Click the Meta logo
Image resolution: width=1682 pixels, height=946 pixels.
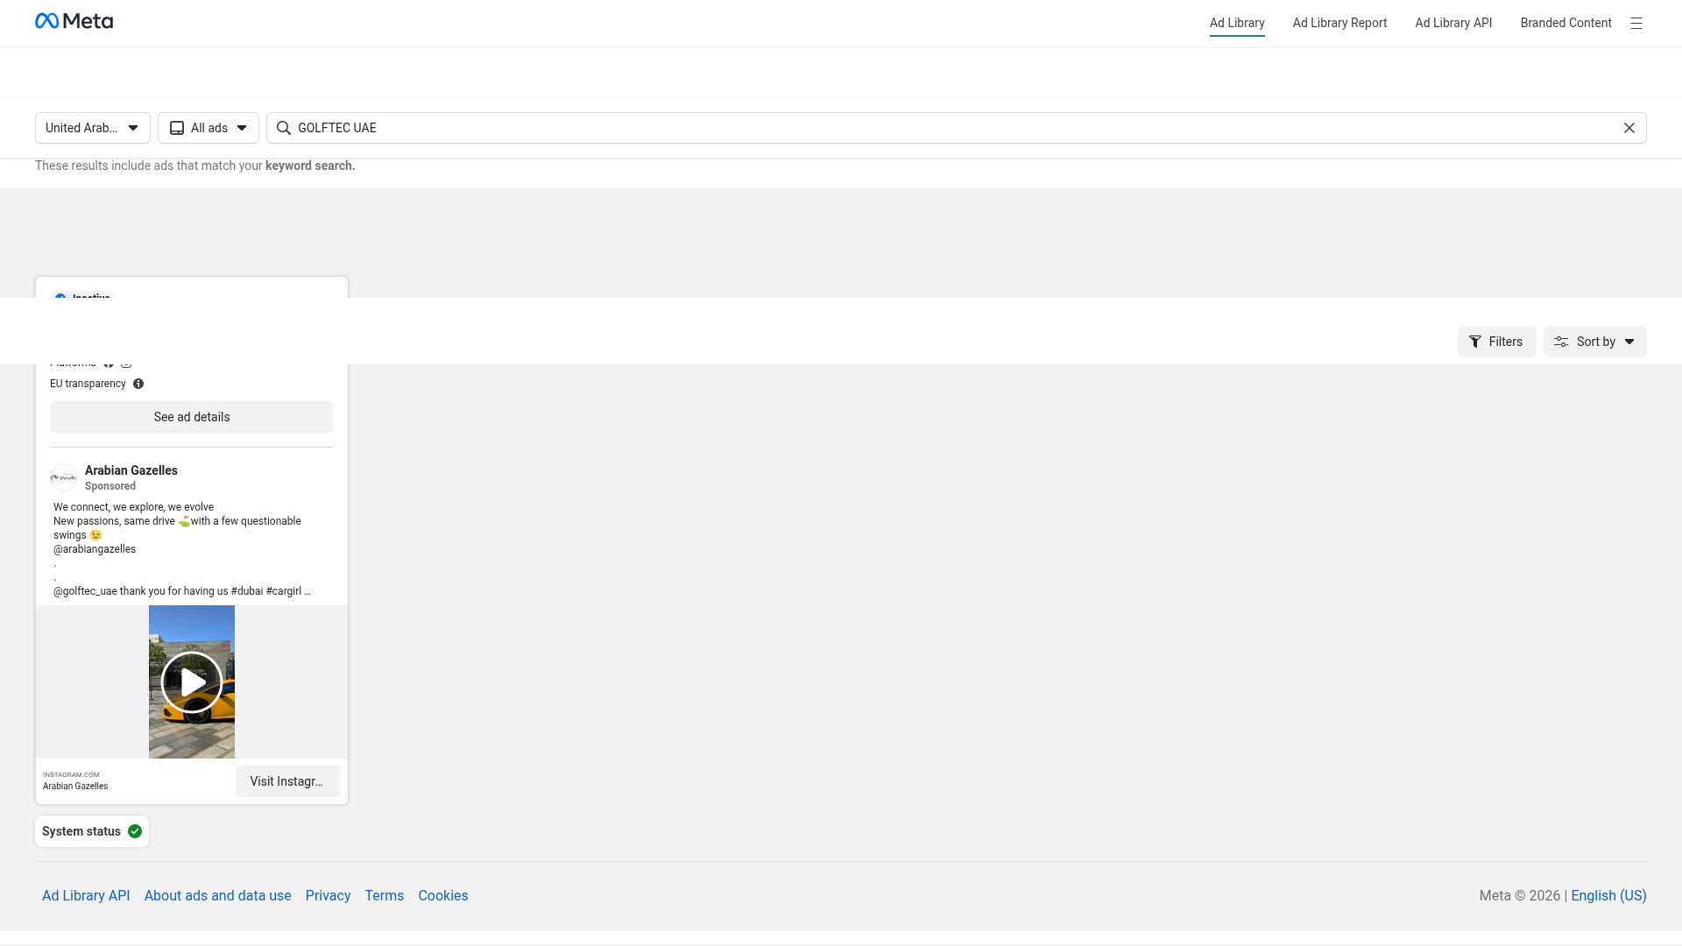(74, 21)
